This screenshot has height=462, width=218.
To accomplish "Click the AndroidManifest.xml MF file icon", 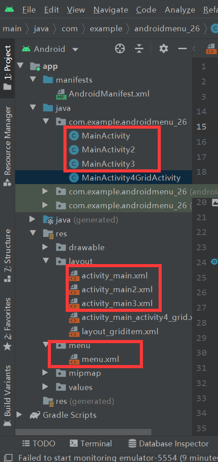I will [61, 94].
